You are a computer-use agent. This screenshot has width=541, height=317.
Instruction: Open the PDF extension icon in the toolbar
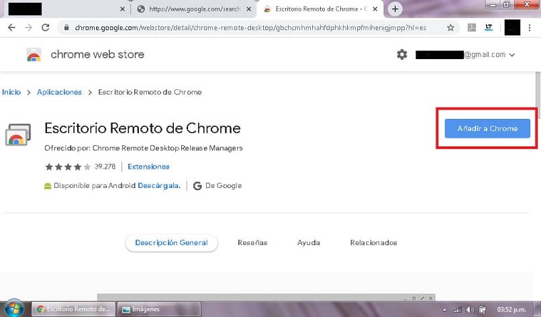(x=472, y=28)
